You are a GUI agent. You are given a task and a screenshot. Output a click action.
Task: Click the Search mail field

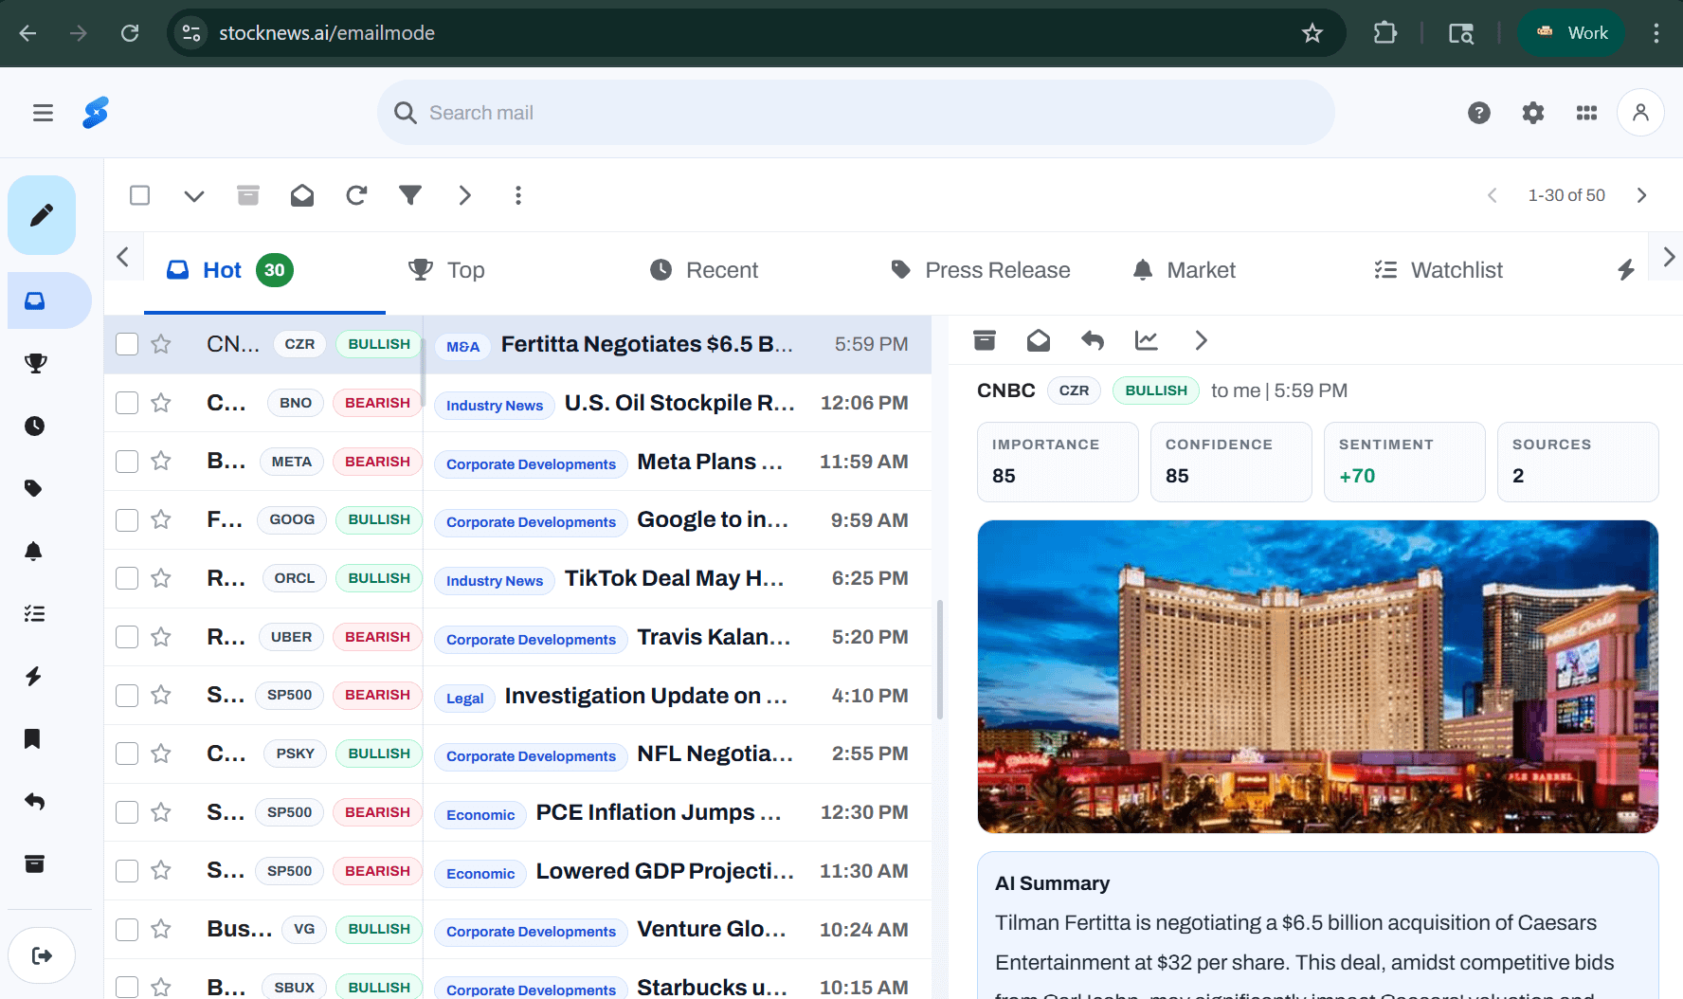coord(853,113)
